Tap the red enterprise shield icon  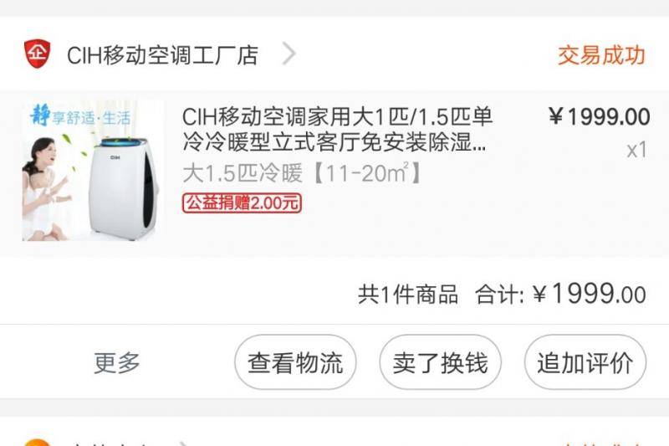37,54
